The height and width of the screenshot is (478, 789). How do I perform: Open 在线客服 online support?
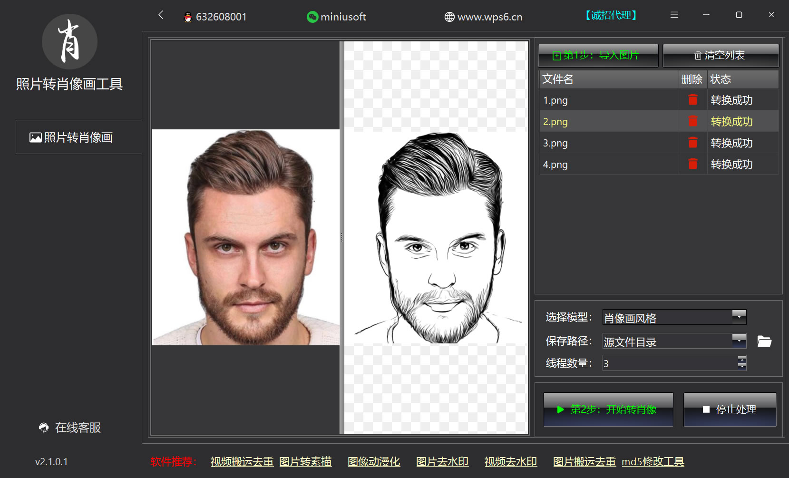click(x=70, y=428)
